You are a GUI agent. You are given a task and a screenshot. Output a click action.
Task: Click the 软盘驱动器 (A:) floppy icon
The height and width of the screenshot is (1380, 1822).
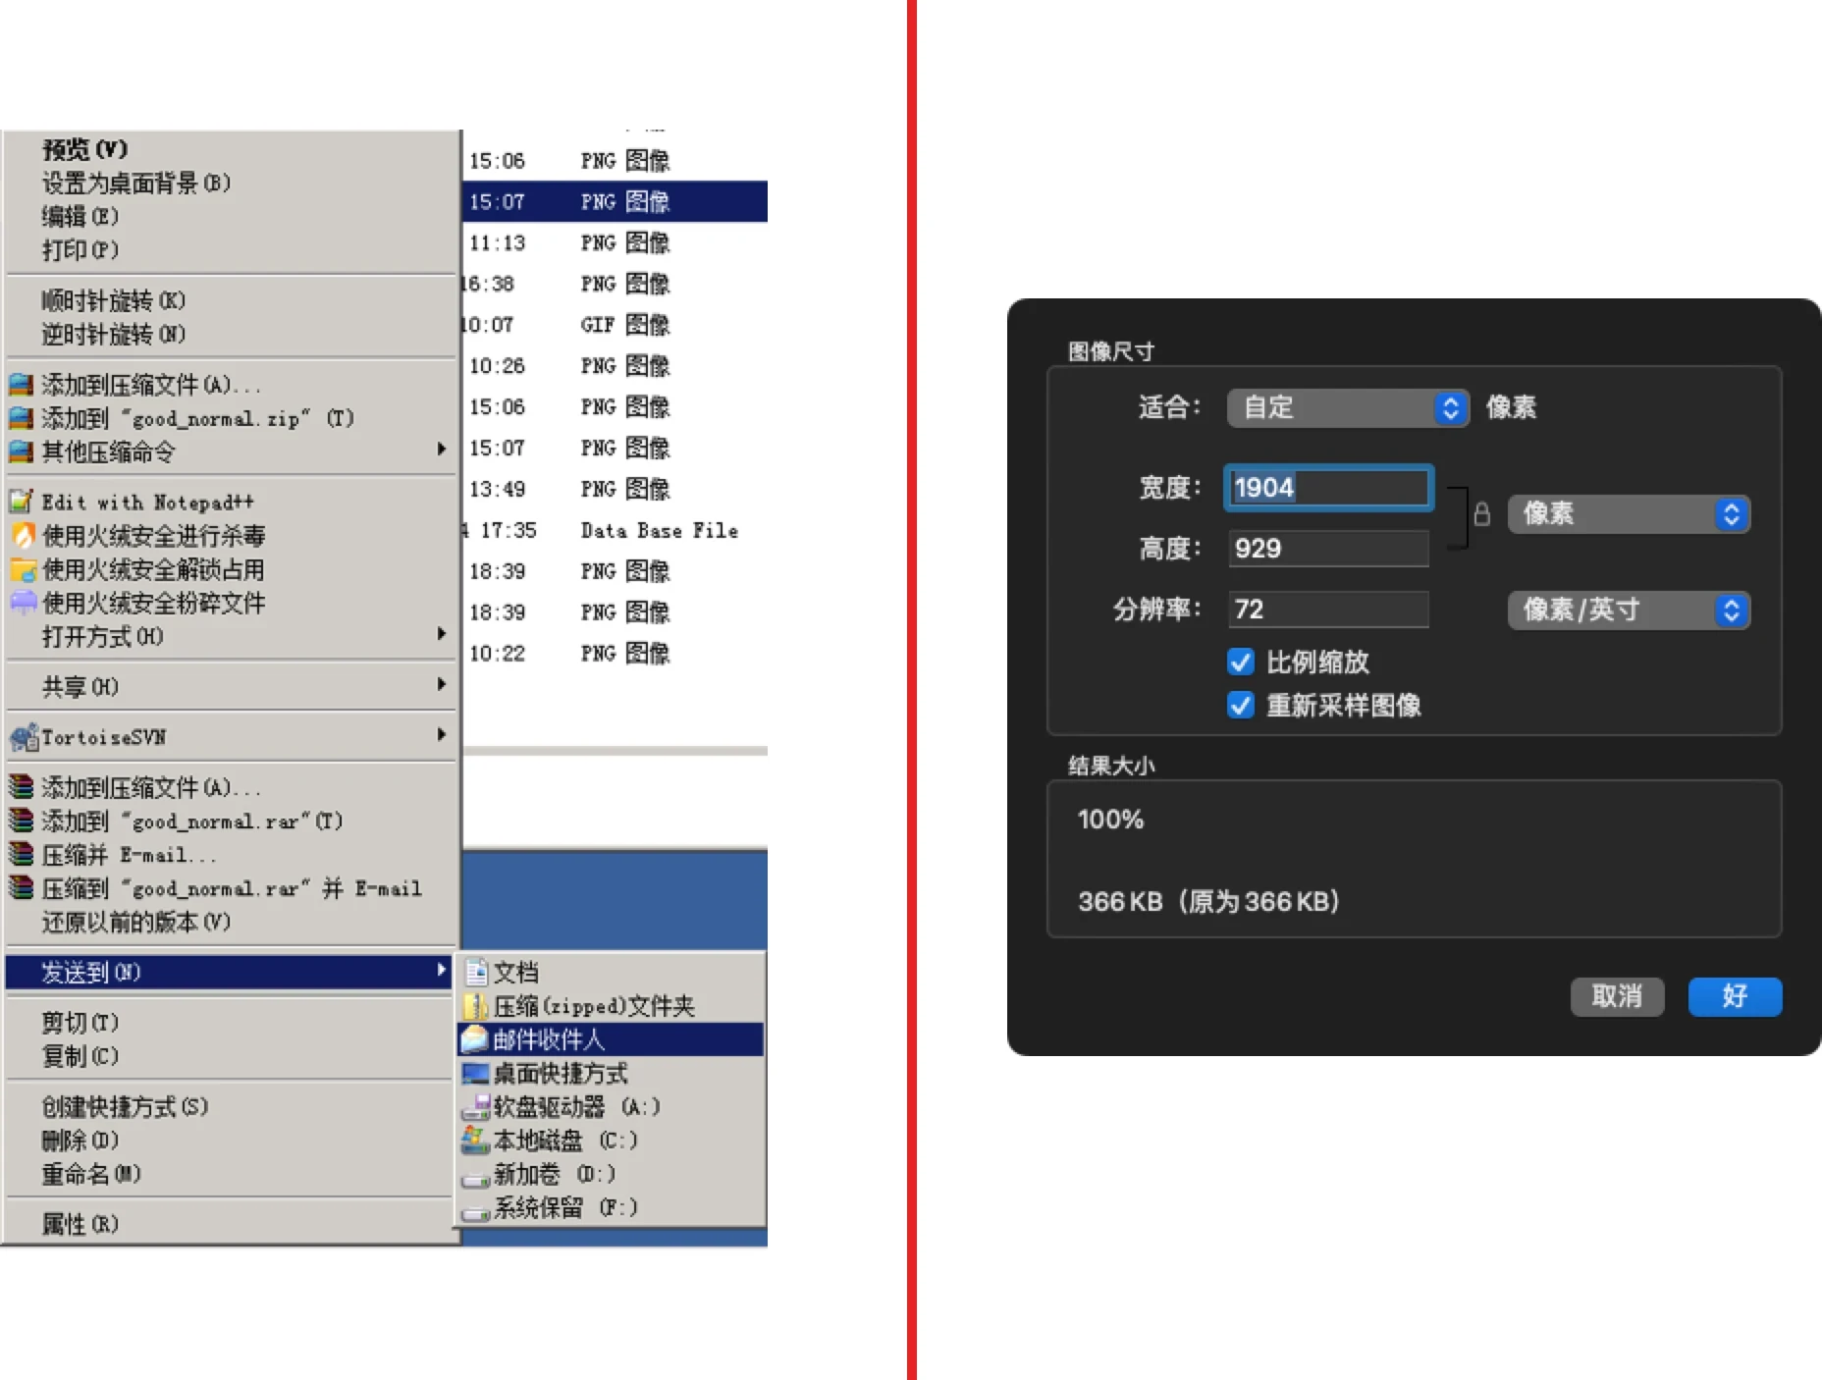[478, 1107]
